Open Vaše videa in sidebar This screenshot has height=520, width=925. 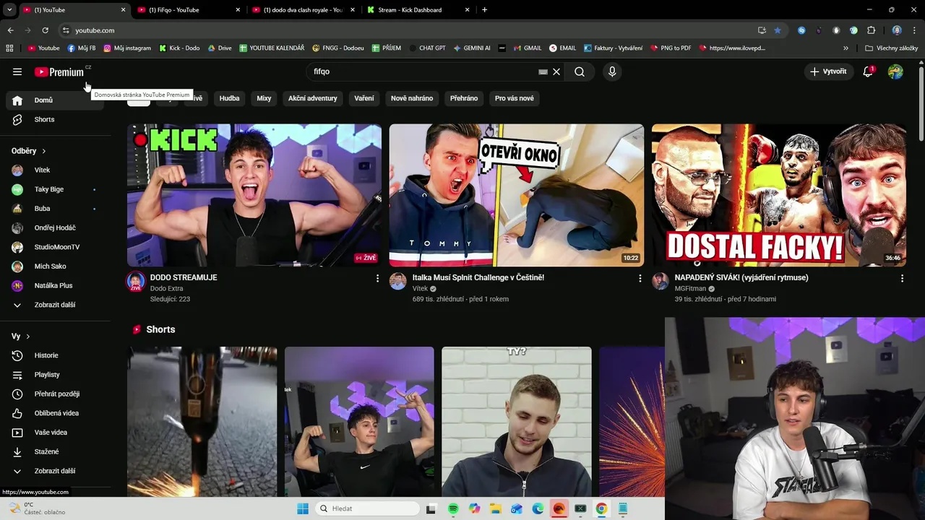(x=55, y=433)
